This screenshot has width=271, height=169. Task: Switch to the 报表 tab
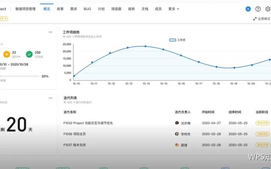[131, 9]
